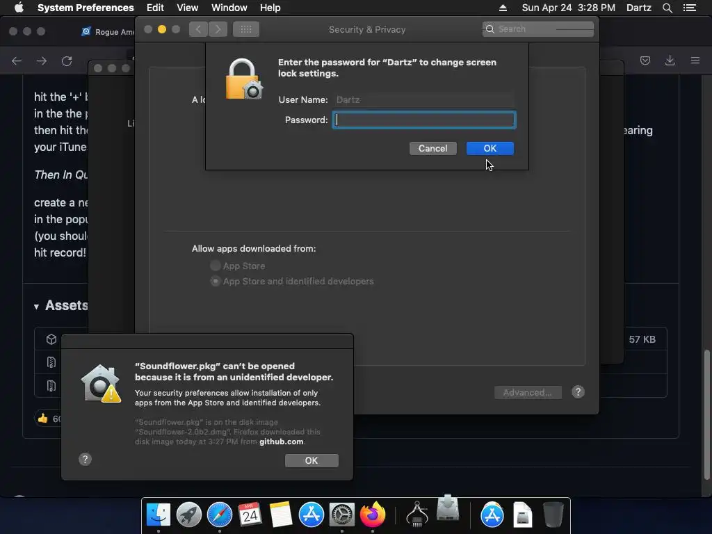
Task: Open the App Store folder icon near Trash
Action: point(492,515)
